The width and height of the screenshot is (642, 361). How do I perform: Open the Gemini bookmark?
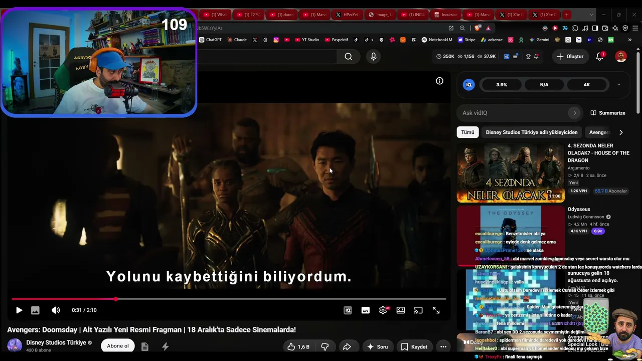[x=538, y=40]
